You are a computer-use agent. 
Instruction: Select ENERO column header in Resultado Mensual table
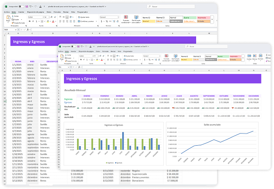[x=87, y=96]
